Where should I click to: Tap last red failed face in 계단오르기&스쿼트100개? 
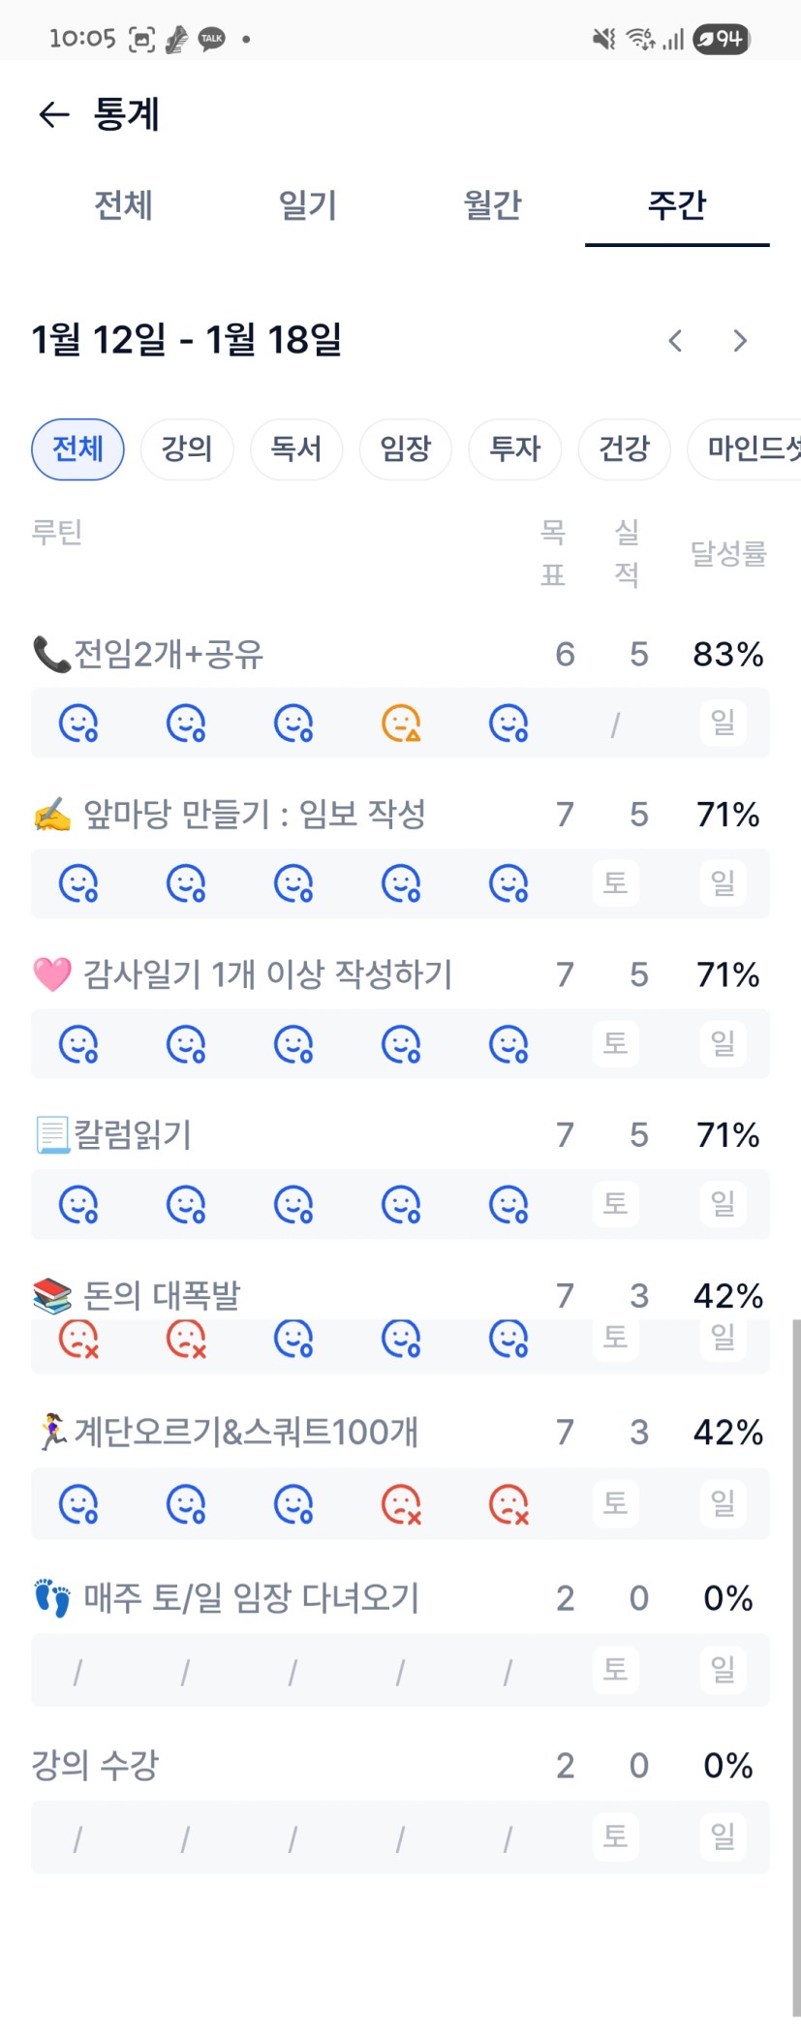coord(508,1504)
